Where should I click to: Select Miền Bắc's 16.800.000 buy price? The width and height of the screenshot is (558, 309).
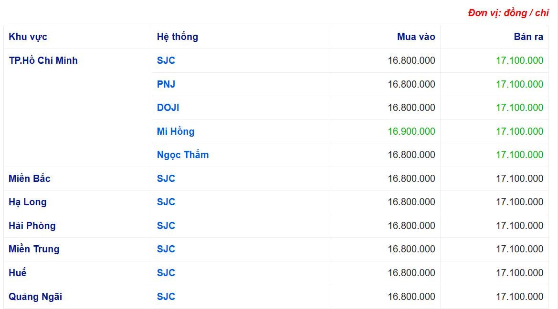(x=411, y=179)
